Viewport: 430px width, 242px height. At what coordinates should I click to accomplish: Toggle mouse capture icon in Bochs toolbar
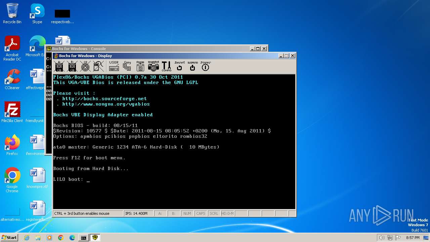point(99,66)
